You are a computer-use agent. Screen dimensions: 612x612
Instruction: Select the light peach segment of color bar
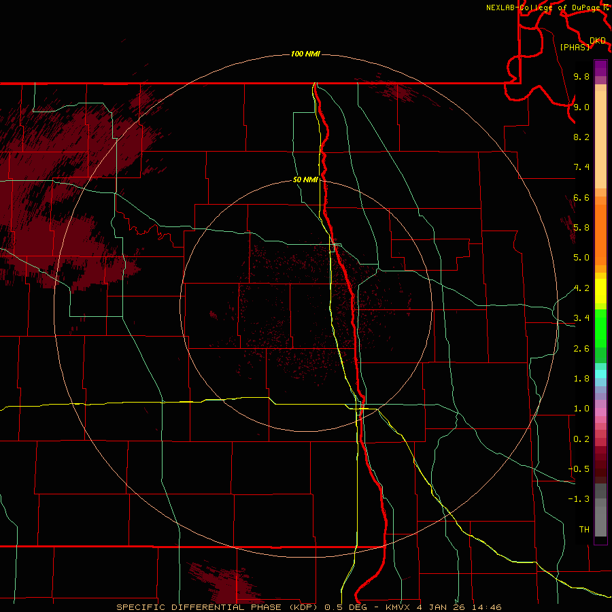(x=600, y=139)
